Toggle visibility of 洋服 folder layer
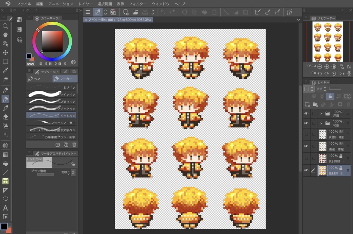The height and width of the screenshot is (234, 353). [306, 114]
